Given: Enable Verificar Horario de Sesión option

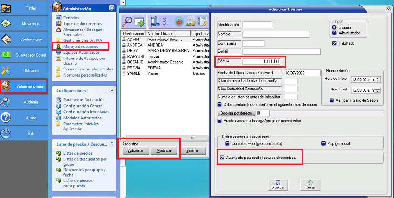Looking at the screenshot, I should point(332,100).
